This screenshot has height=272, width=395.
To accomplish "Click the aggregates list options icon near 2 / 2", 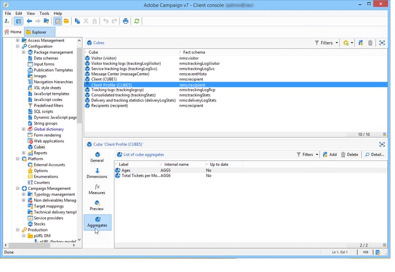I will coord(384,245).
